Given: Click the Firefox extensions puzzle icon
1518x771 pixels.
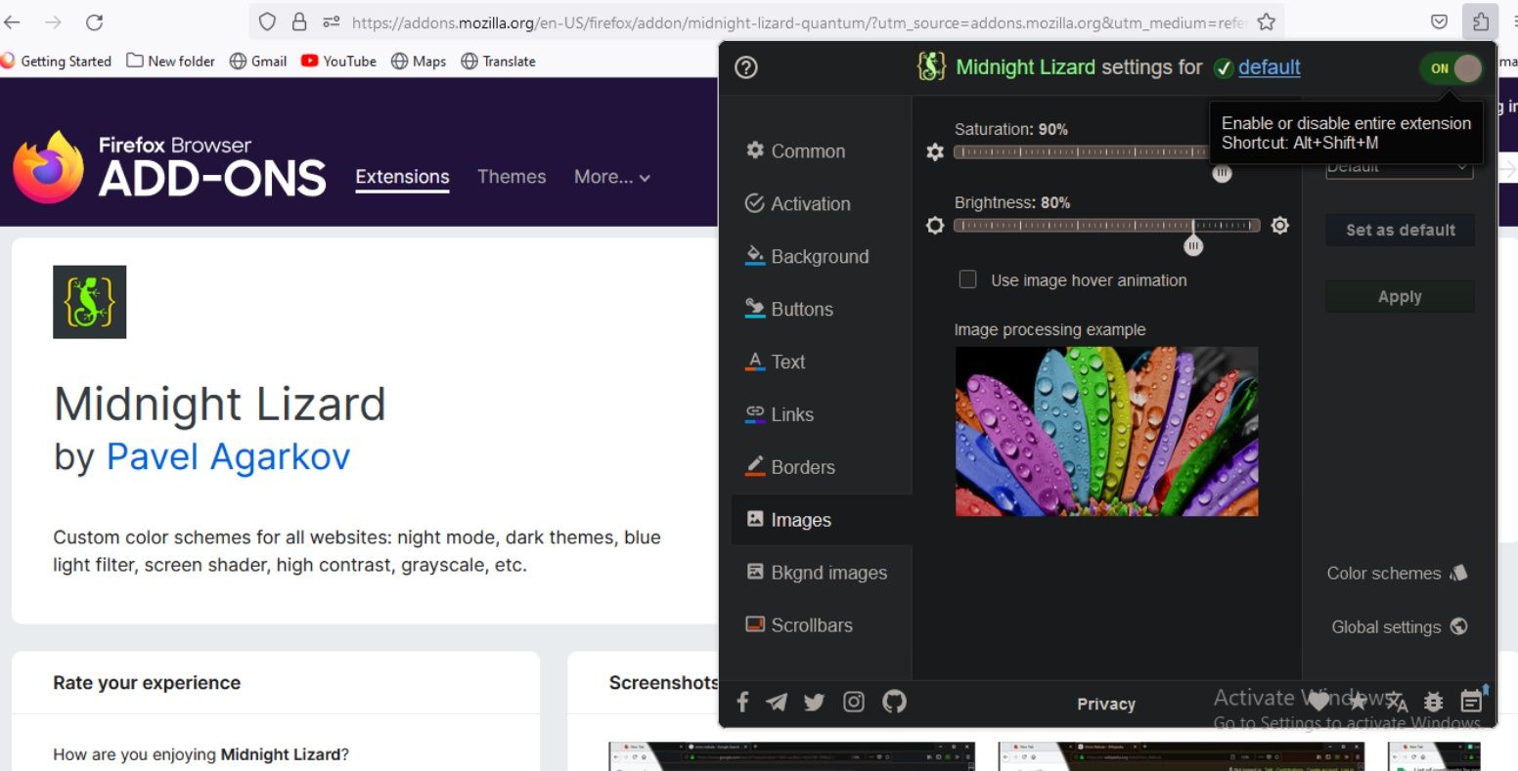Looking at the screenshot, I should click(x=1481, y=21).
